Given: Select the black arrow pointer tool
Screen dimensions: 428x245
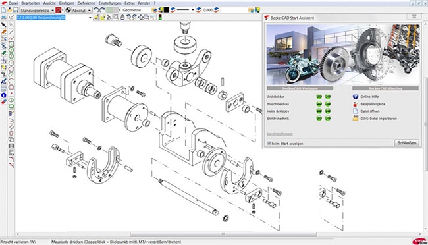Looking at the screenshot, I should 3,25.
